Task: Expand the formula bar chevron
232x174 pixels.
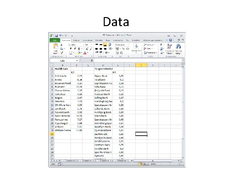Action: (183, 60)
